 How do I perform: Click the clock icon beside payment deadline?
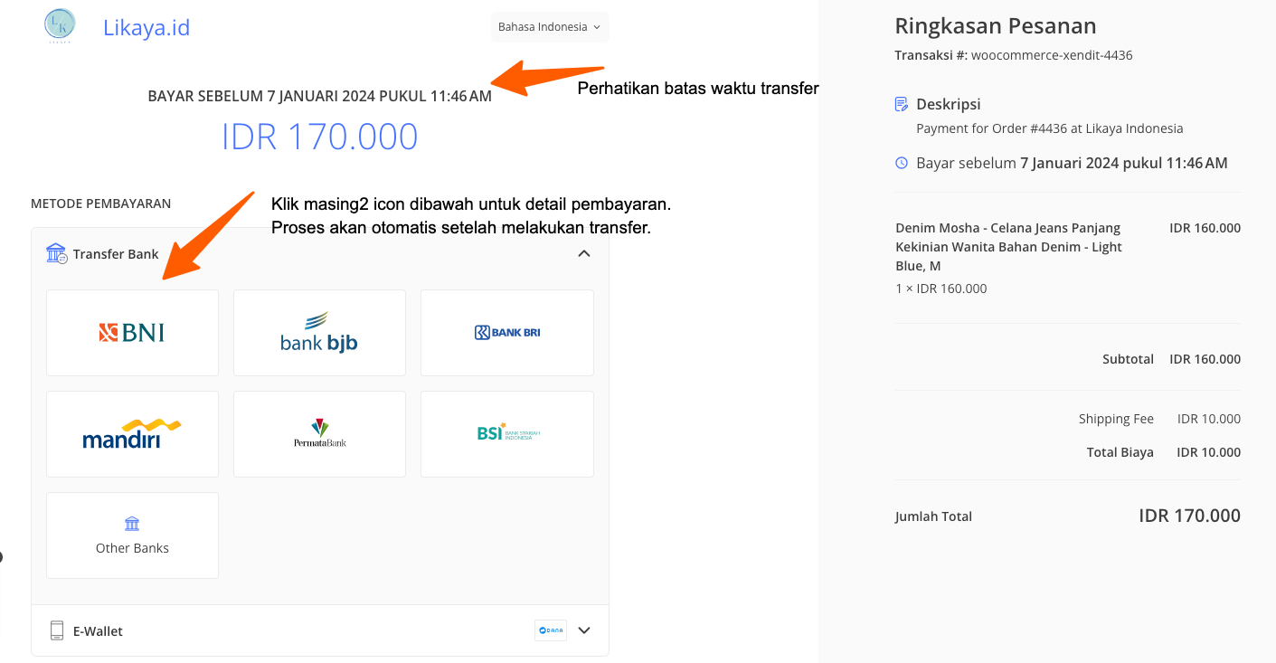coord(902,163)
